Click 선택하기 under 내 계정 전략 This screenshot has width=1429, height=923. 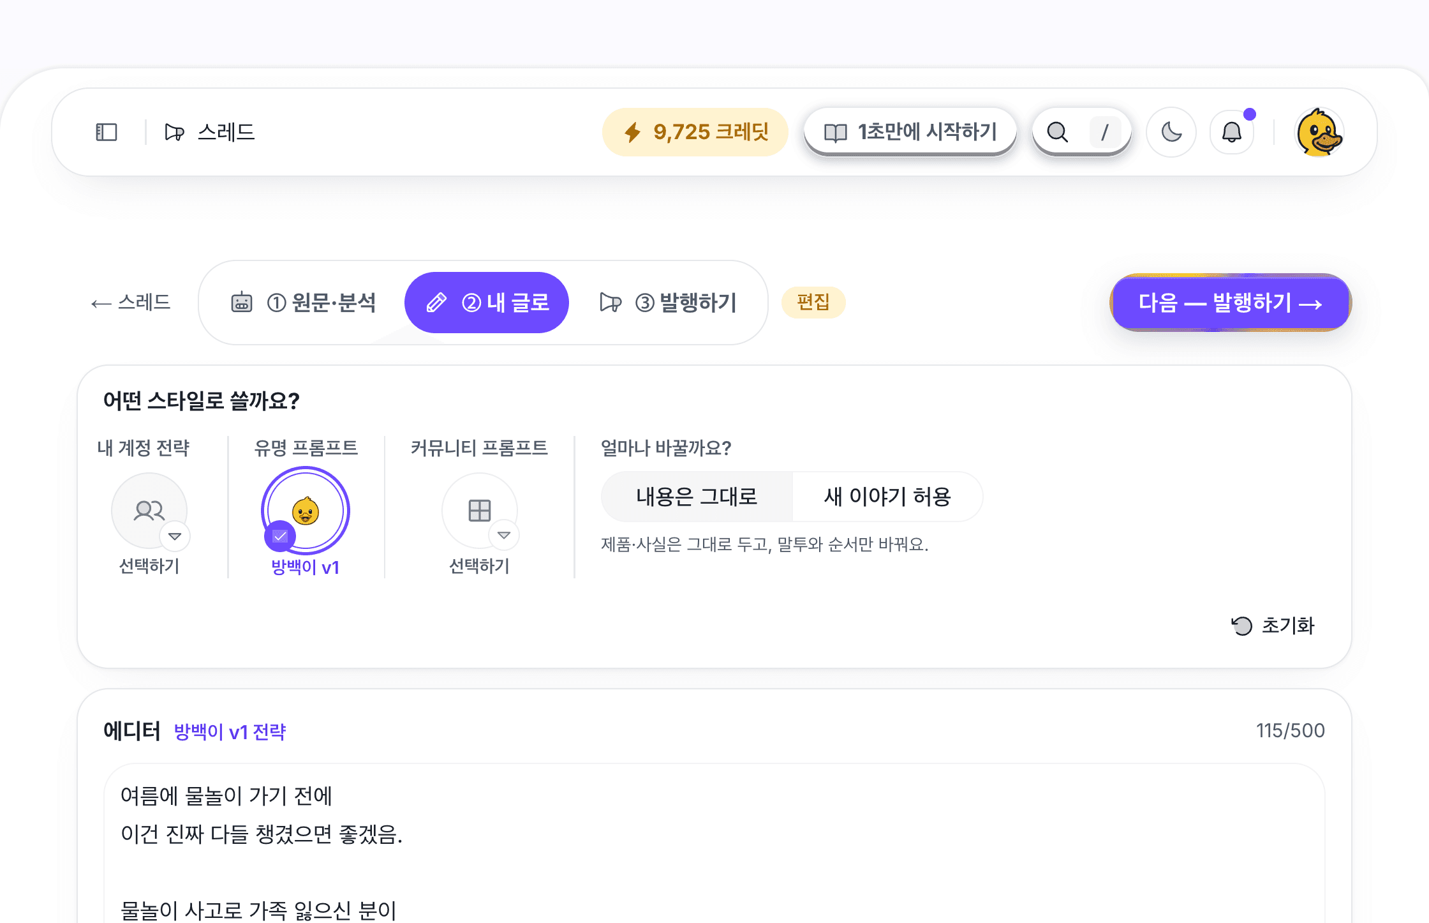tap(149, 566)
